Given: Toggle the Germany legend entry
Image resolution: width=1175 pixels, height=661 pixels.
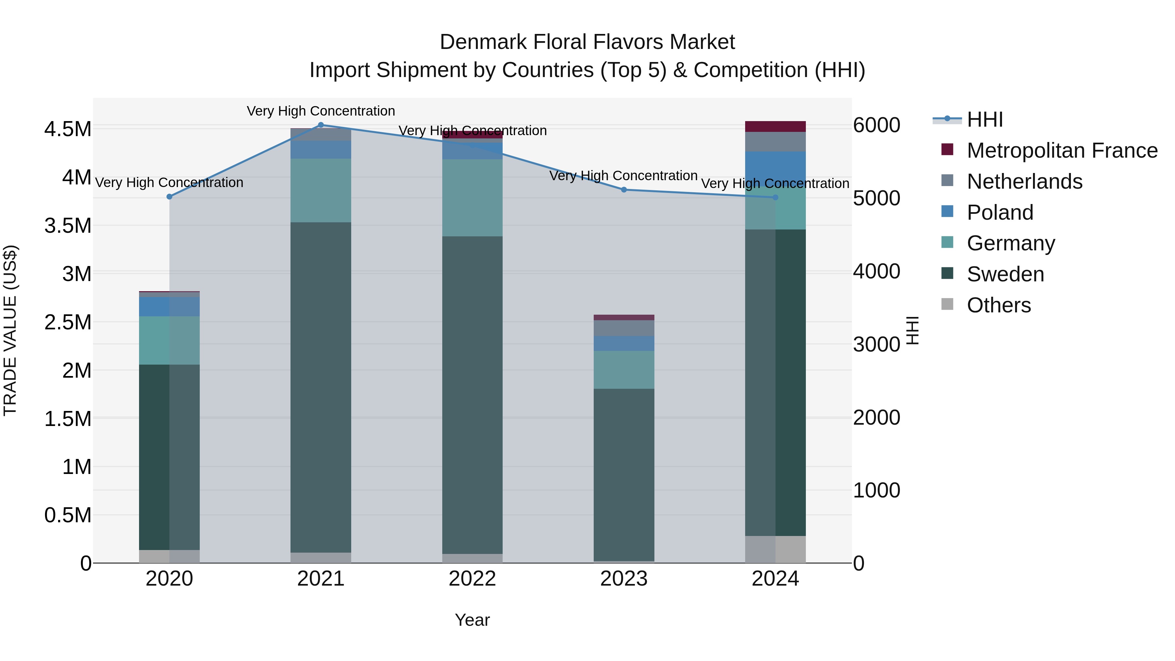Looking at the screenshot, I should (x=998, y=243).
